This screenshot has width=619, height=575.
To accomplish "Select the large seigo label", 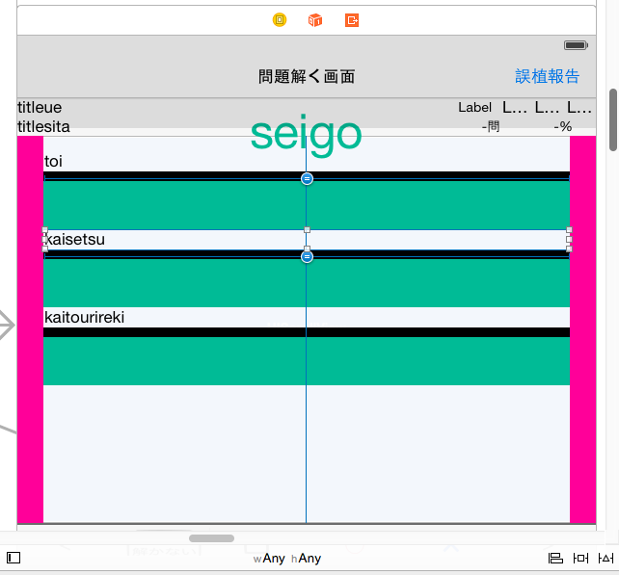I will point(307,134).
